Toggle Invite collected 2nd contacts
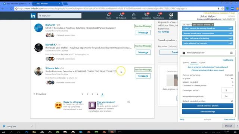 (208, 43)
